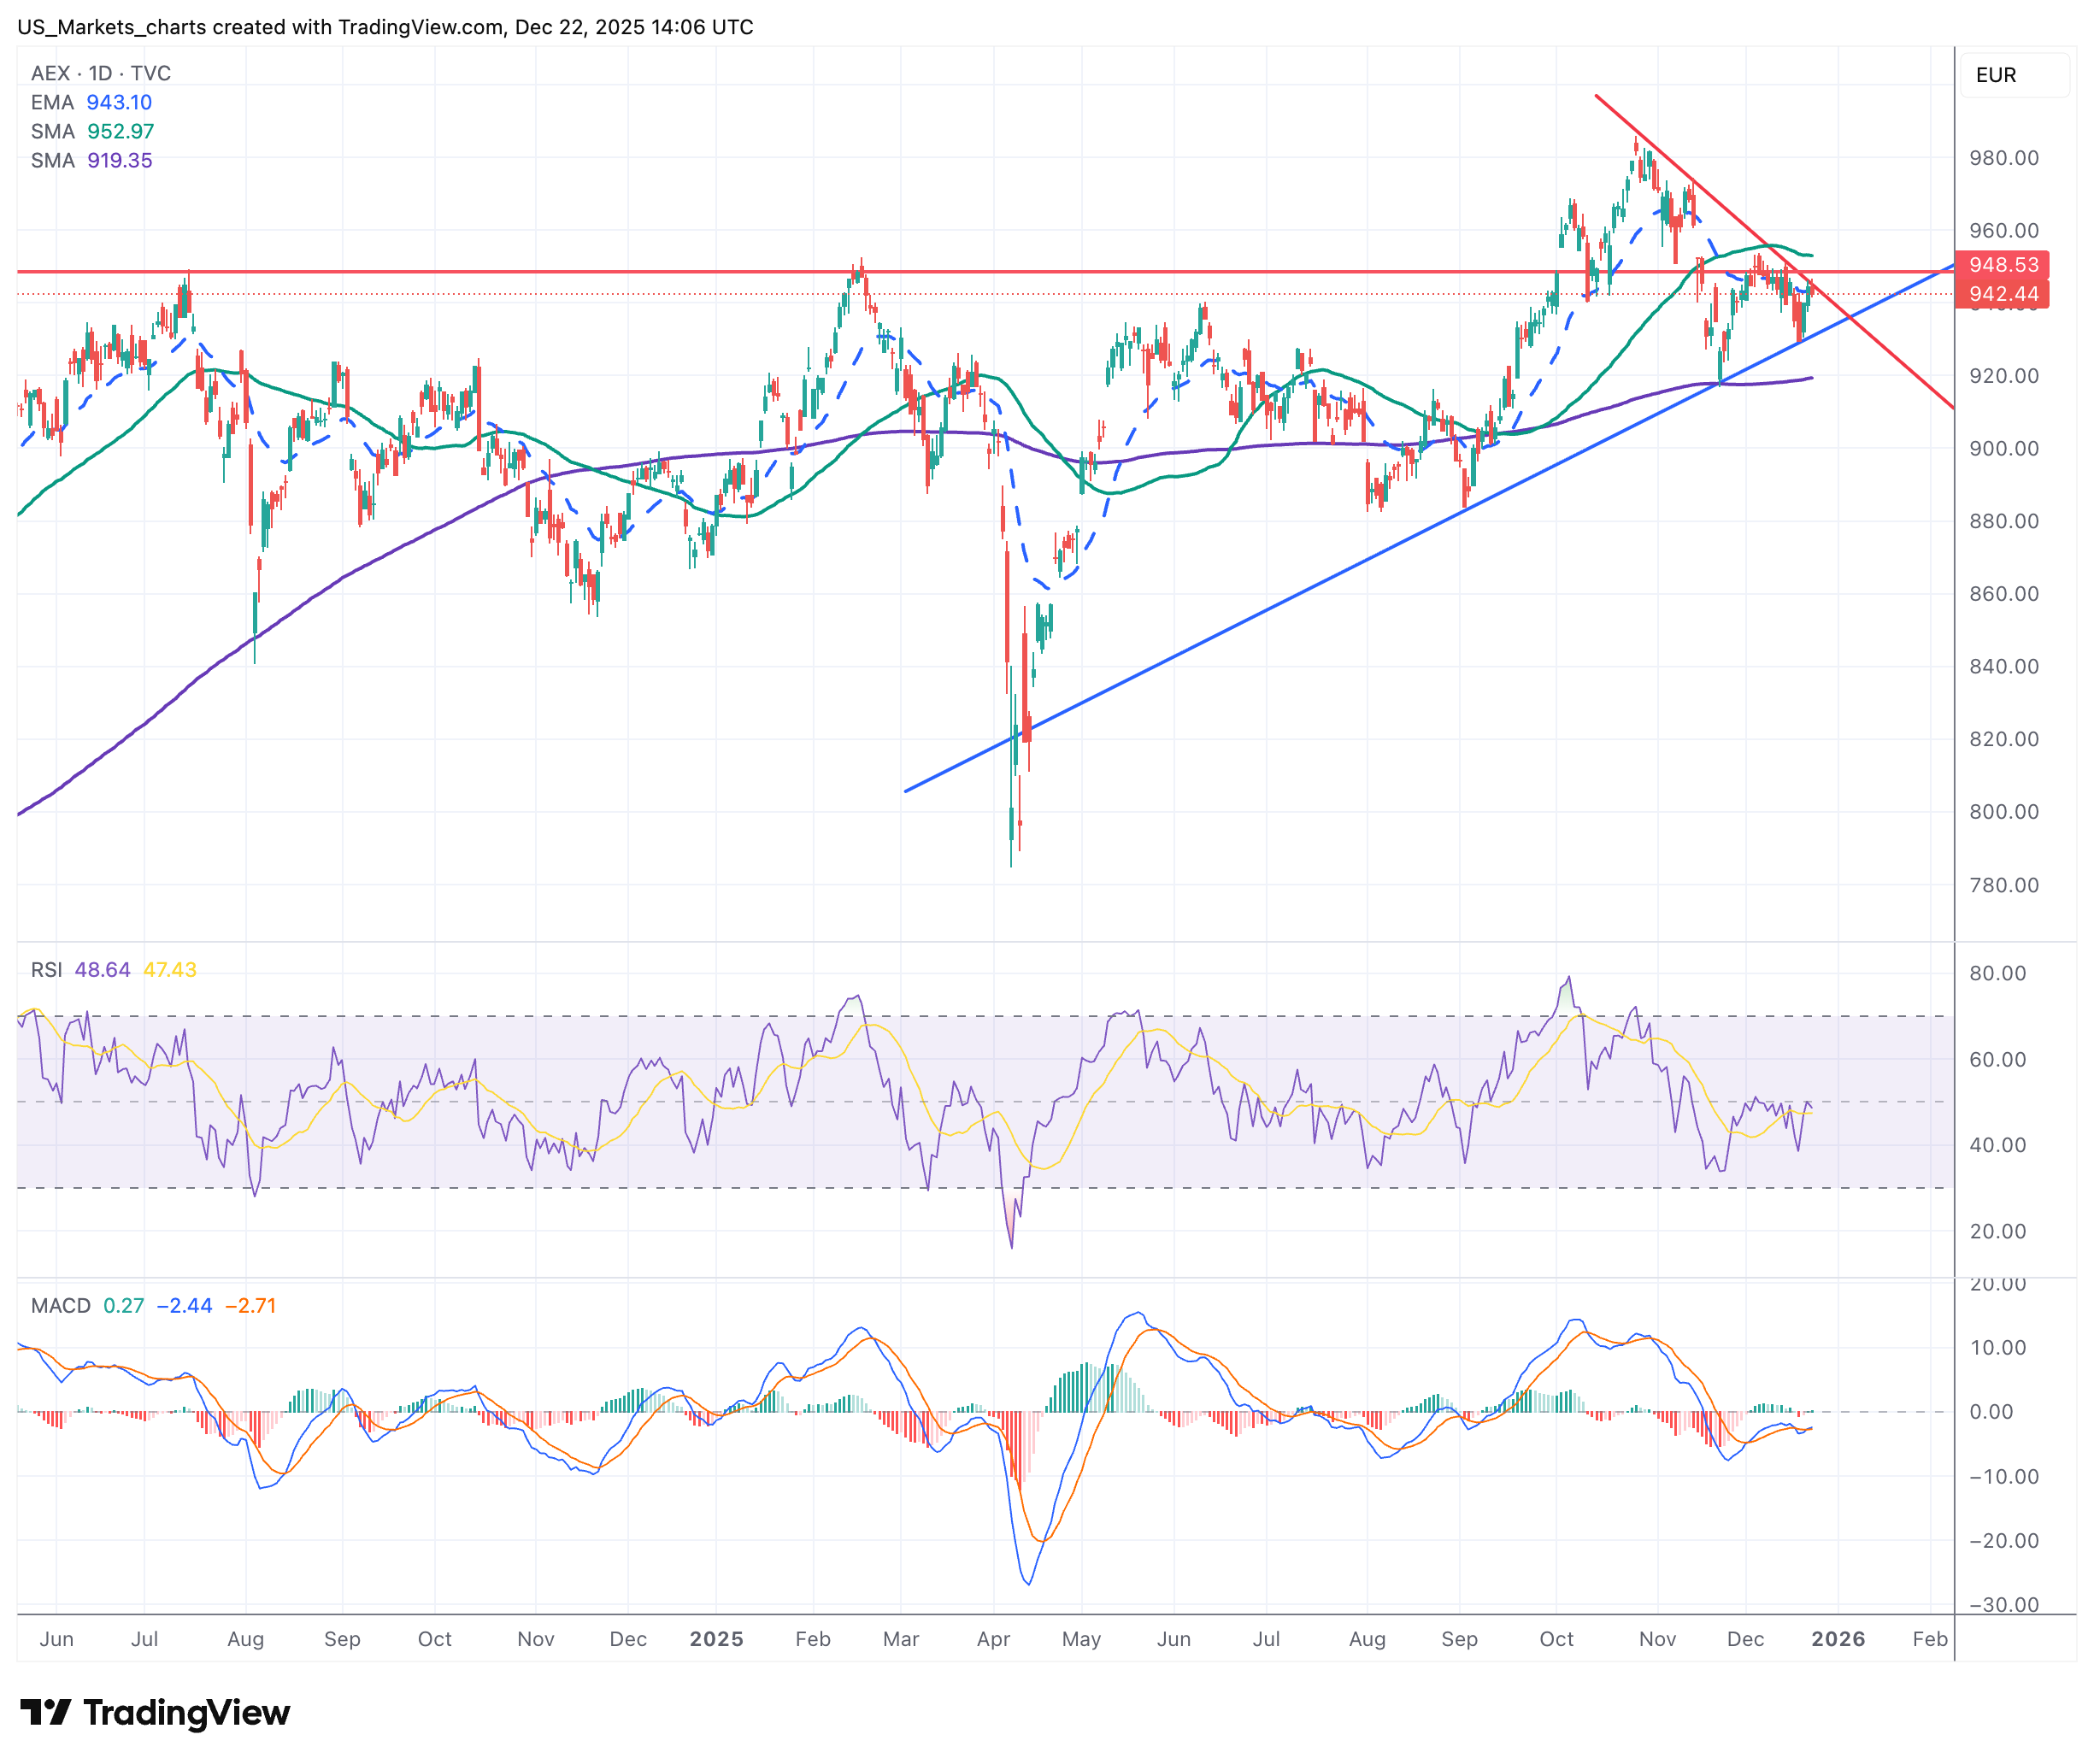Expand the MACD indicator legend label
This screenshot has width=2094, height=1764.
(60, 1306)
